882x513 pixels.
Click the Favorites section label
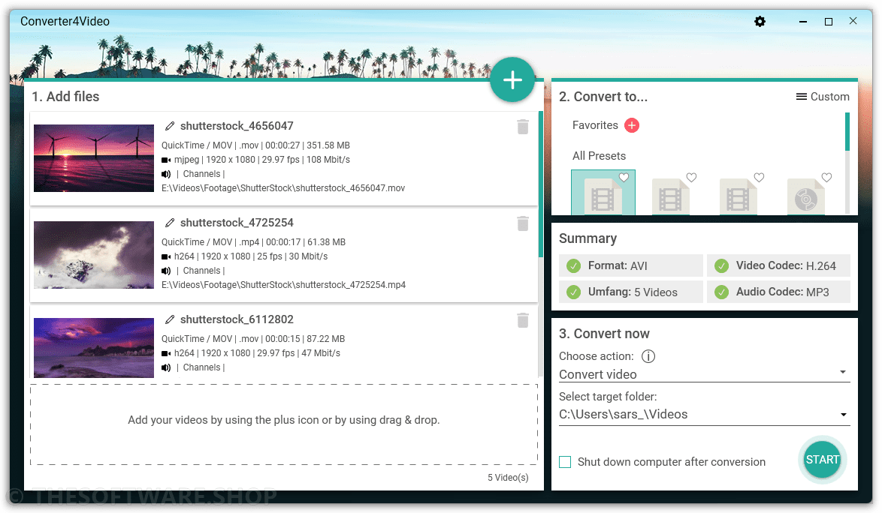pyautogui.click(x=595, y=125)
